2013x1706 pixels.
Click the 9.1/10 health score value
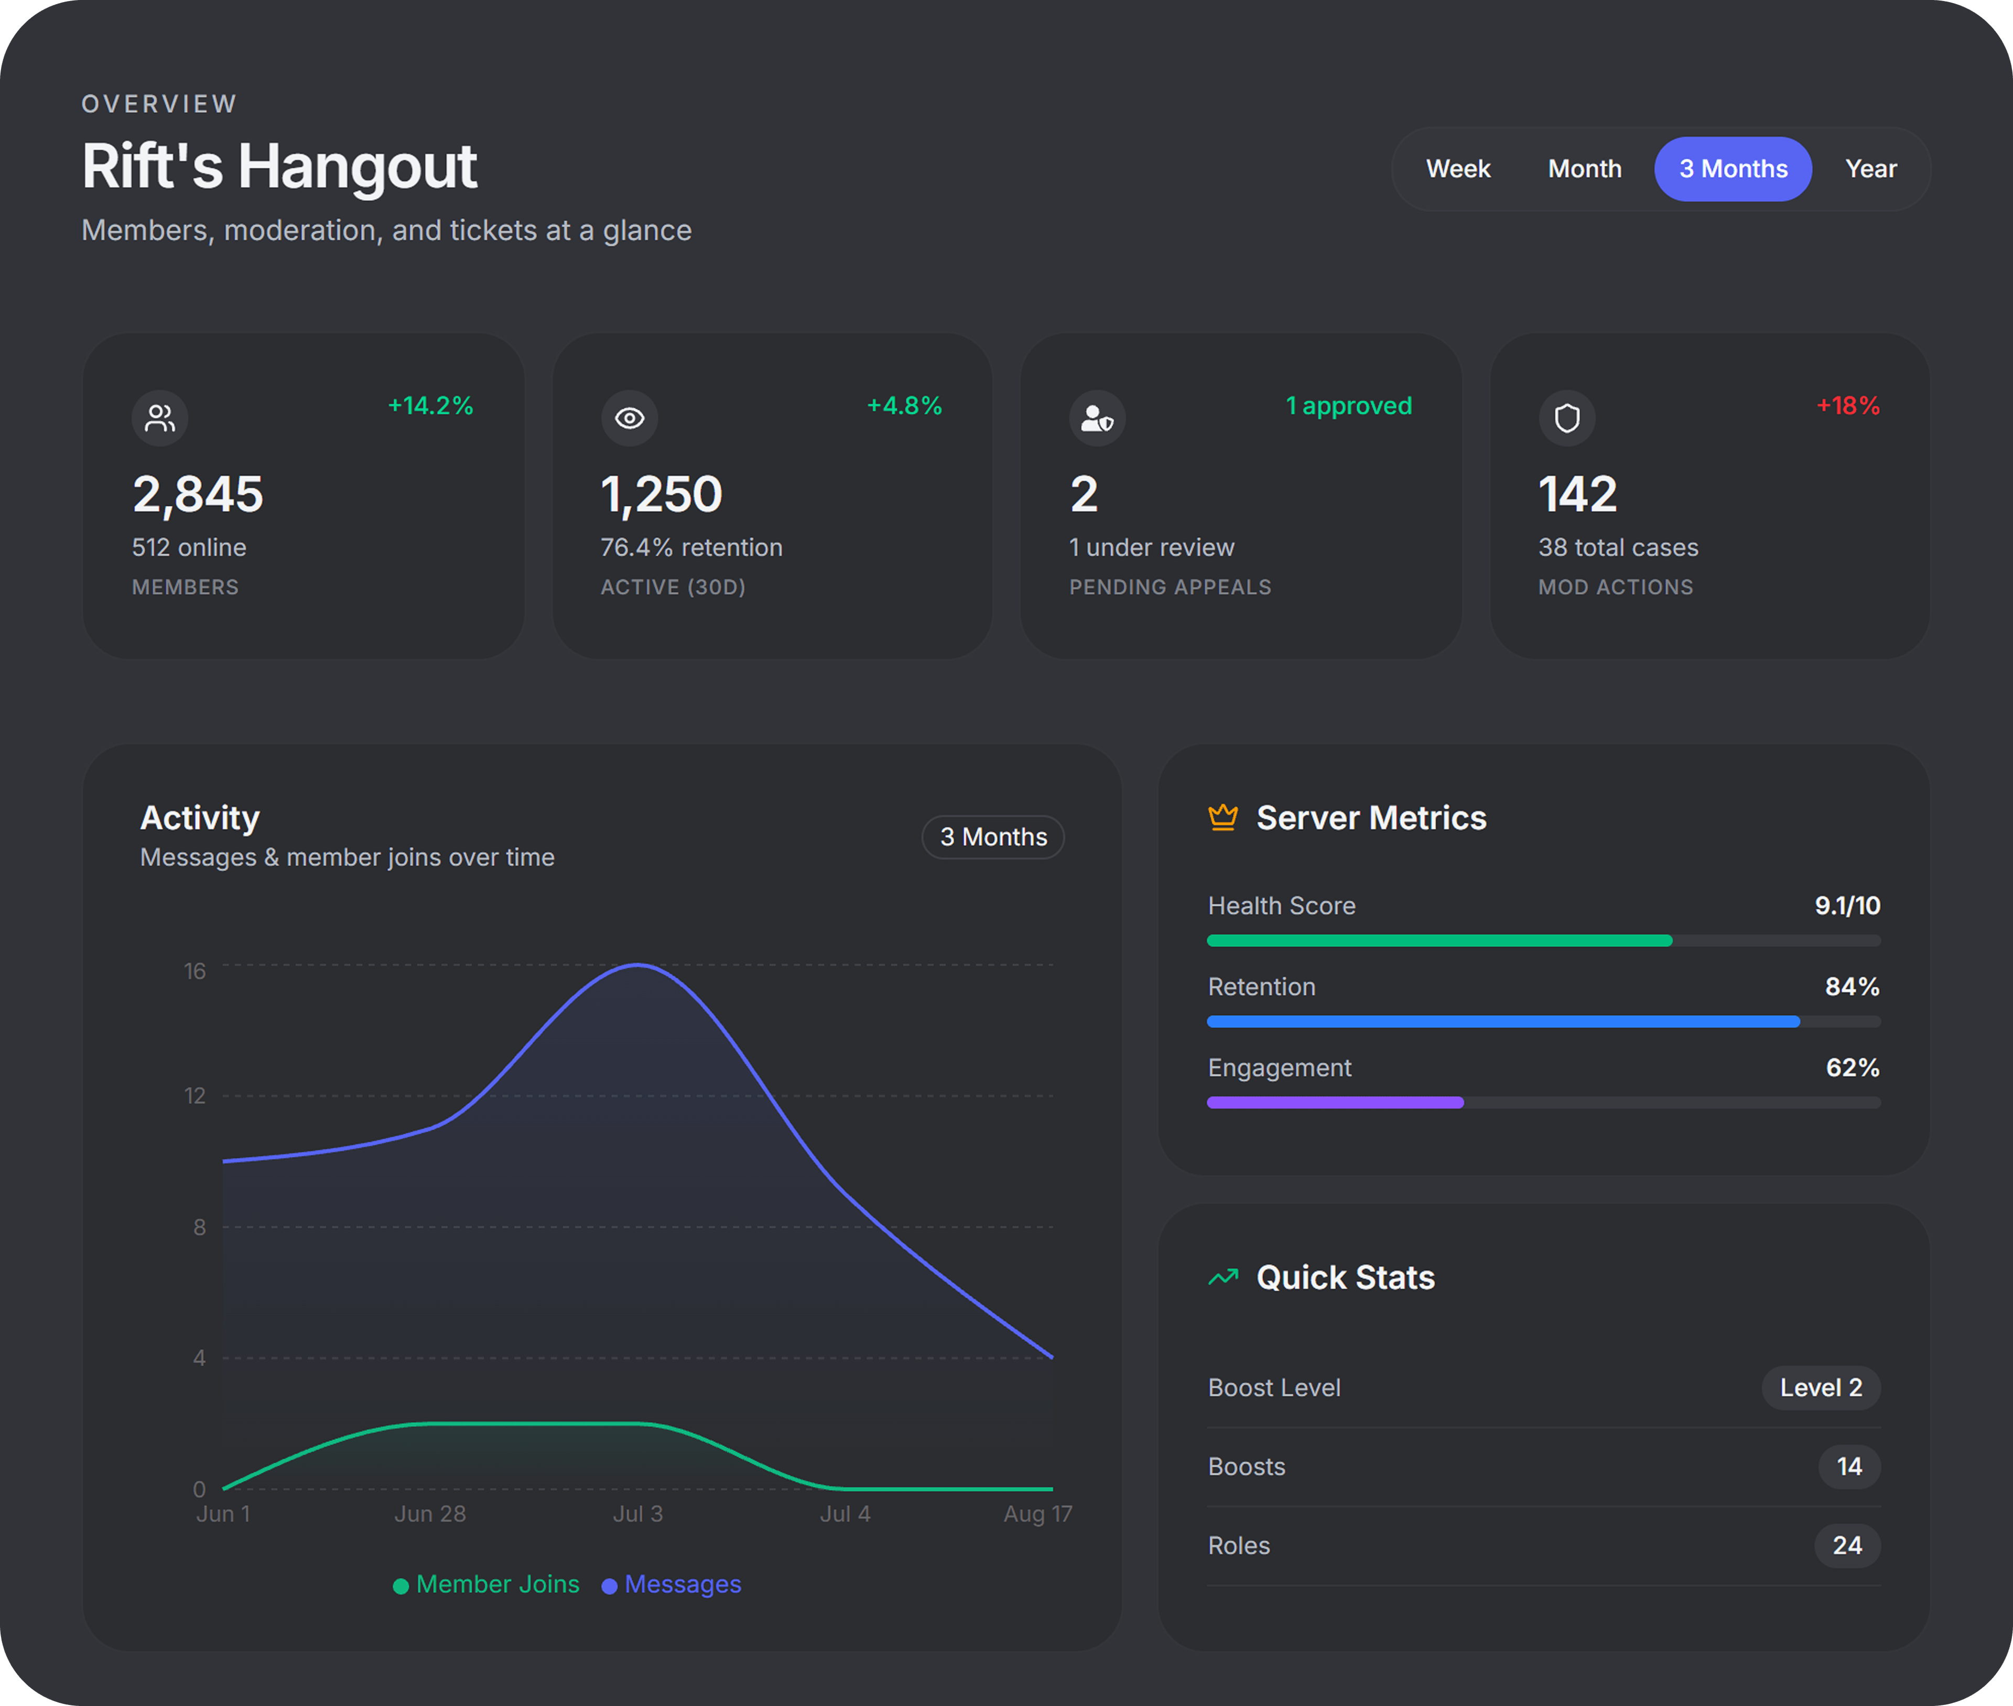[1847, 906]
